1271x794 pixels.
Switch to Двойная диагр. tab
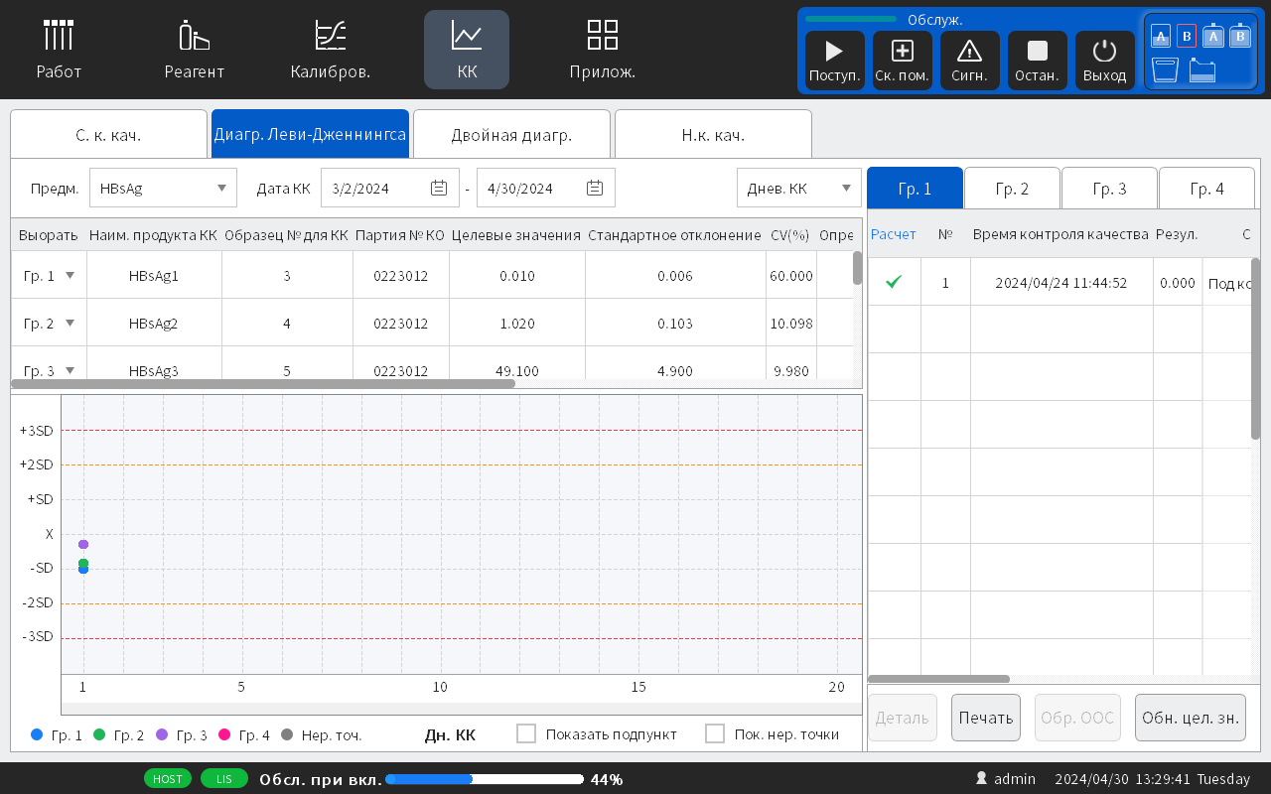point(511,134)
